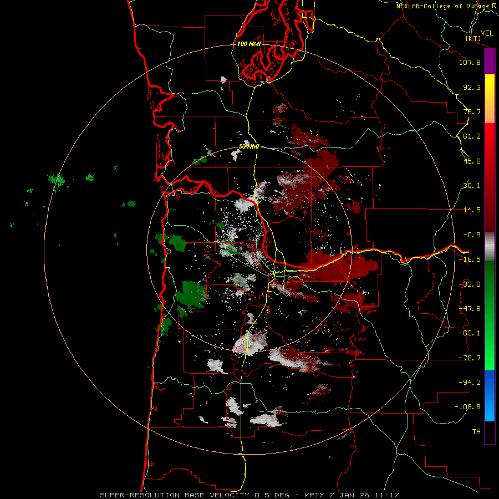Select the -0.9 scale value
The width and height of the screenshot is (499, 499).
(472, 235)
